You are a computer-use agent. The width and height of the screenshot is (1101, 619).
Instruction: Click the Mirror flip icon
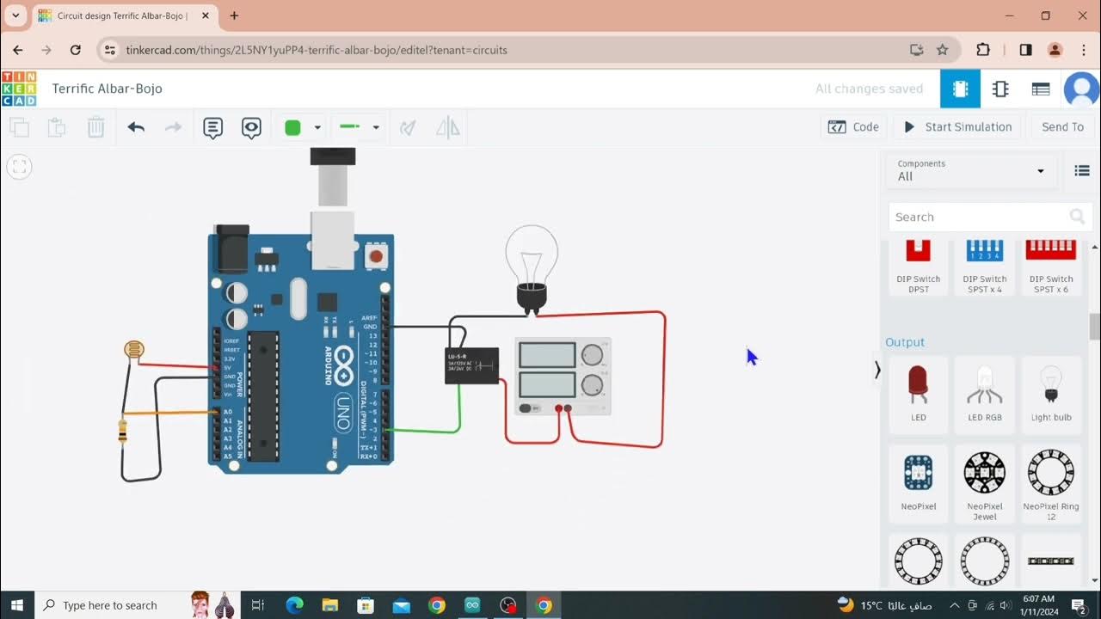point(447,127)
